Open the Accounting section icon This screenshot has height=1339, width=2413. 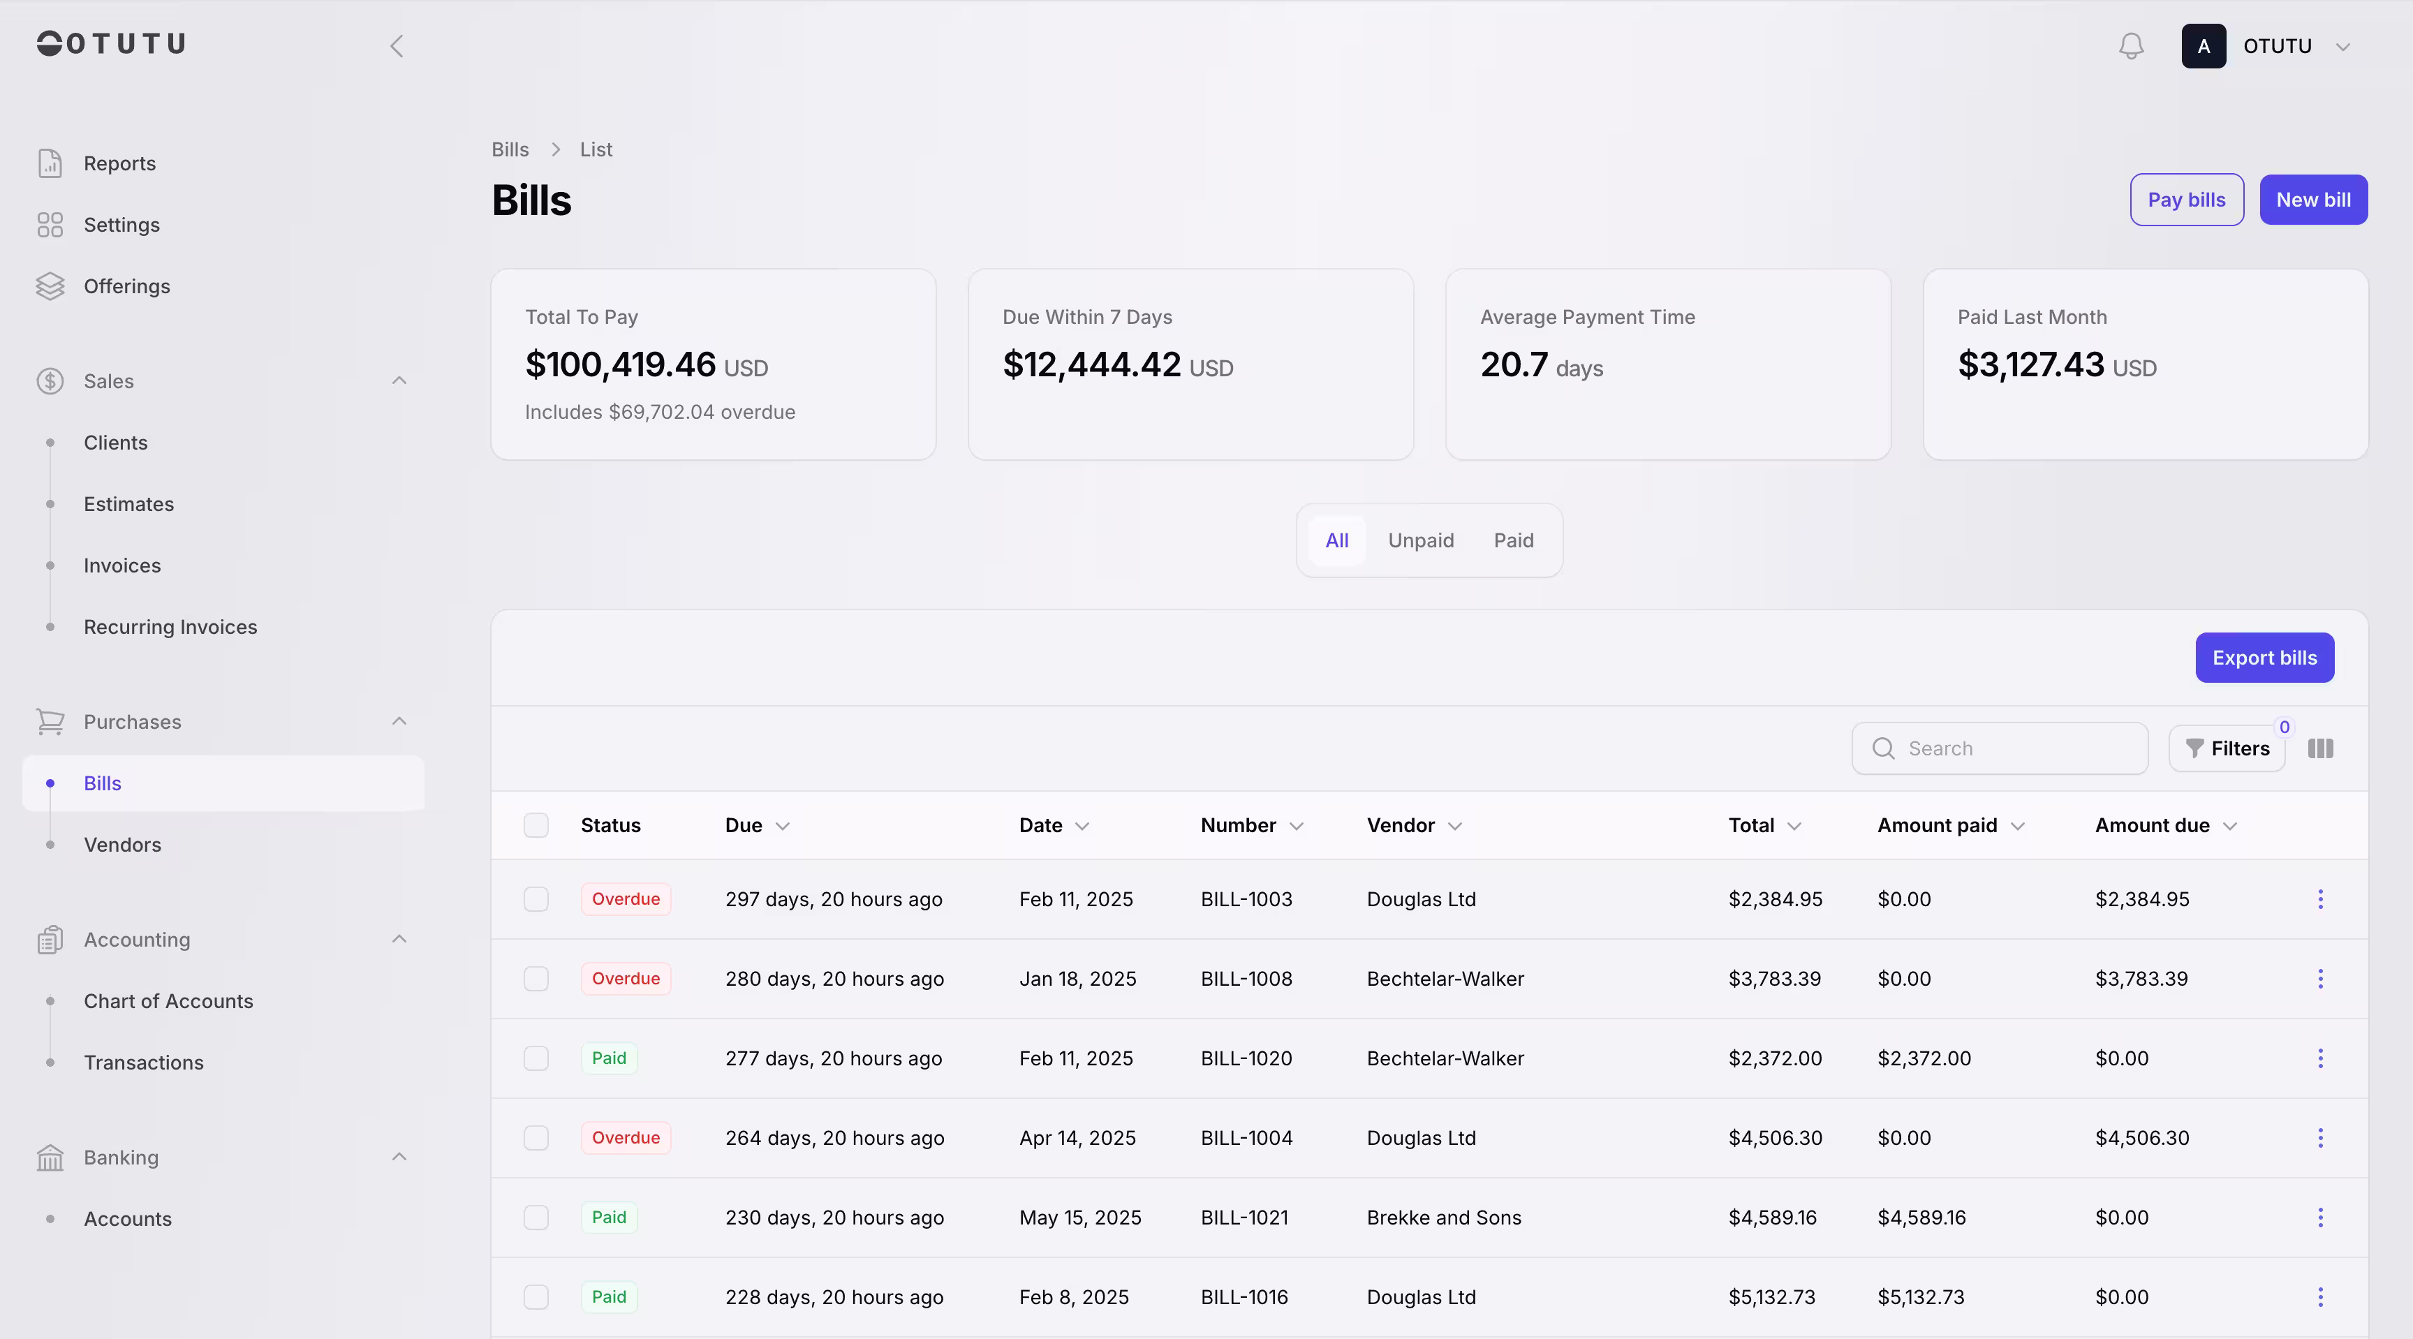point(50,939)
